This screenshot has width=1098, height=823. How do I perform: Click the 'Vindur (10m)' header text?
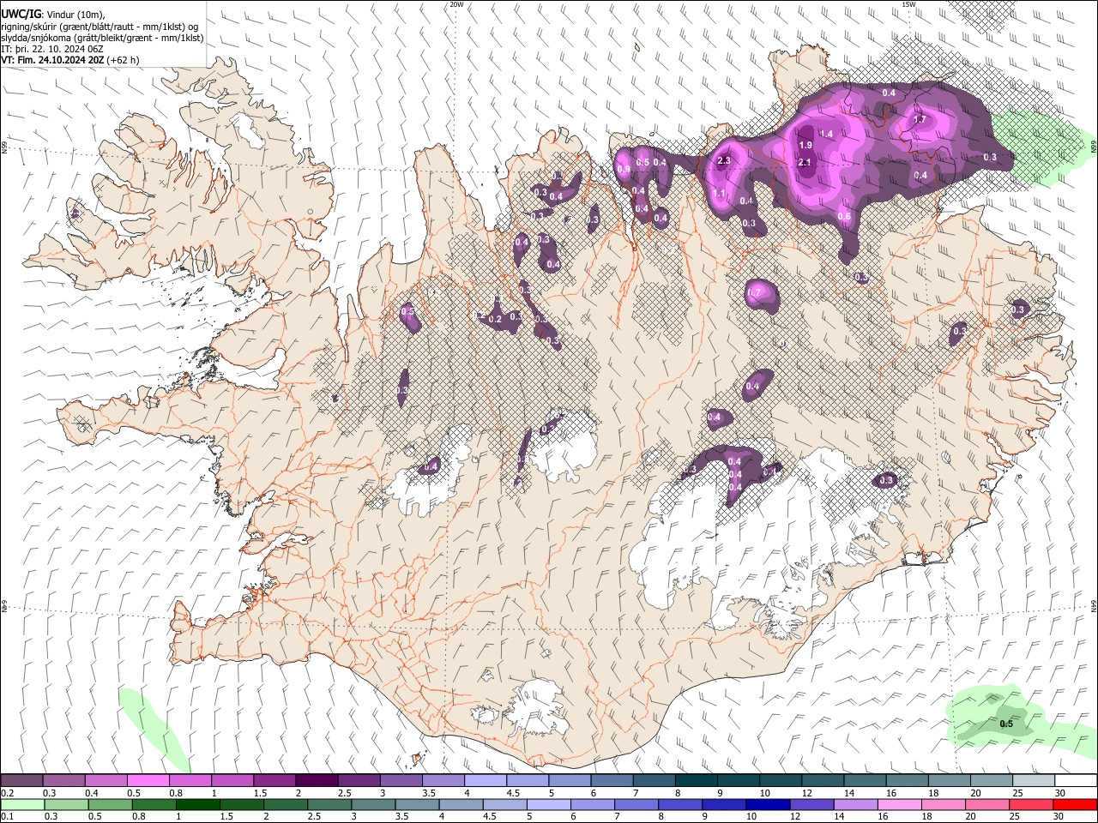[75, 15]
